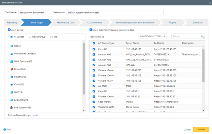The image size is (212, 134).
Task: Uncheck the VMware NSX-V row checkbox
Action: click(x=94, y=81)
